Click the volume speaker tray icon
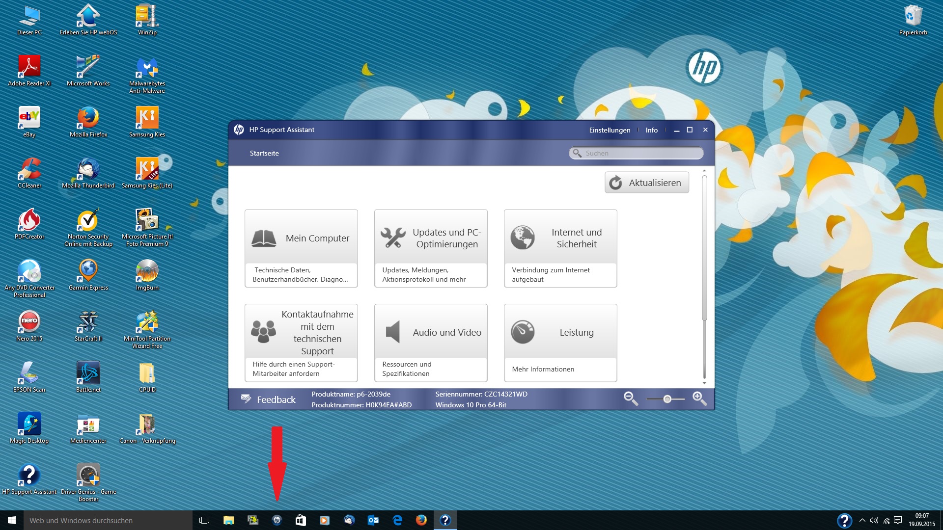943x530 pixels. point(874,520)
